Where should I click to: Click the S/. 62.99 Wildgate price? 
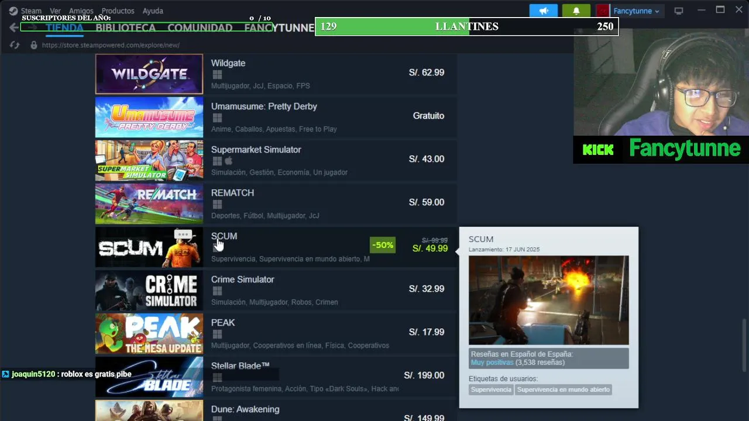[x=427, y=73]
